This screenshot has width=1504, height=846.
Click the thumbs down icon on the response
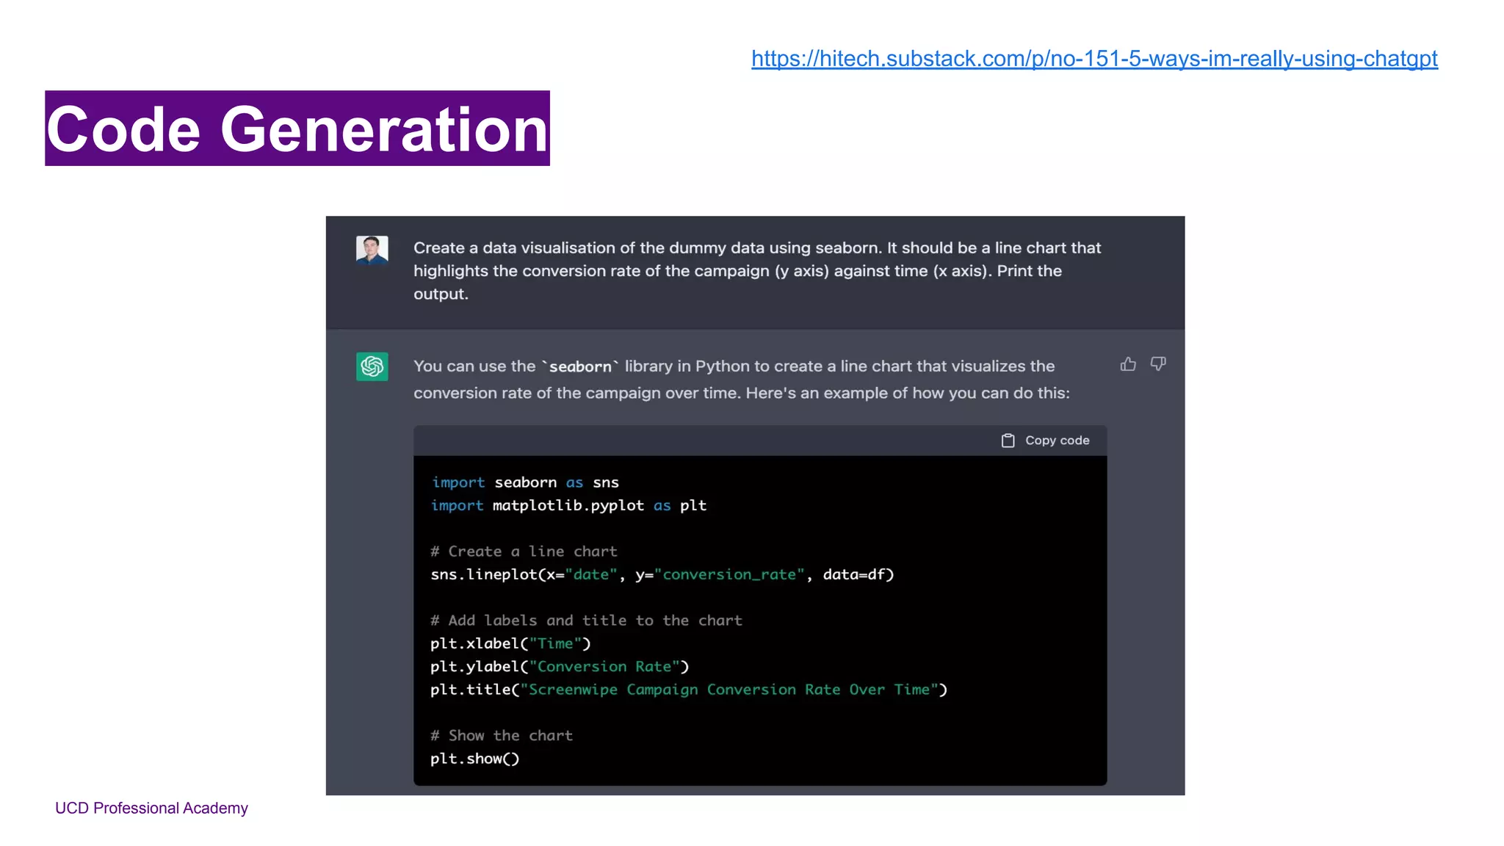pyautogui.click(x=1158, y=364)
